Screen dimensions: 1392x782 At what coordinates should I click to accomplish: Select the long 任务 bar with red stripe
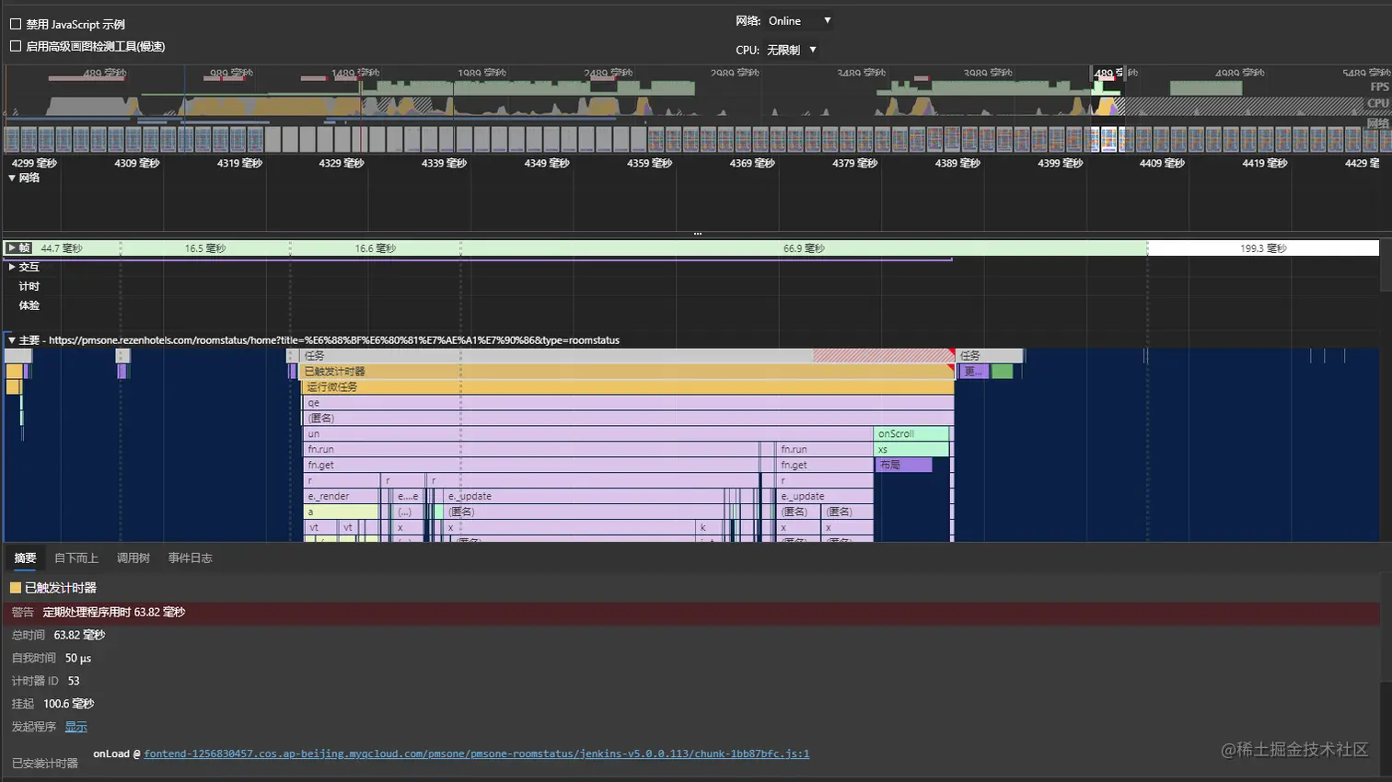click(628, 355)
